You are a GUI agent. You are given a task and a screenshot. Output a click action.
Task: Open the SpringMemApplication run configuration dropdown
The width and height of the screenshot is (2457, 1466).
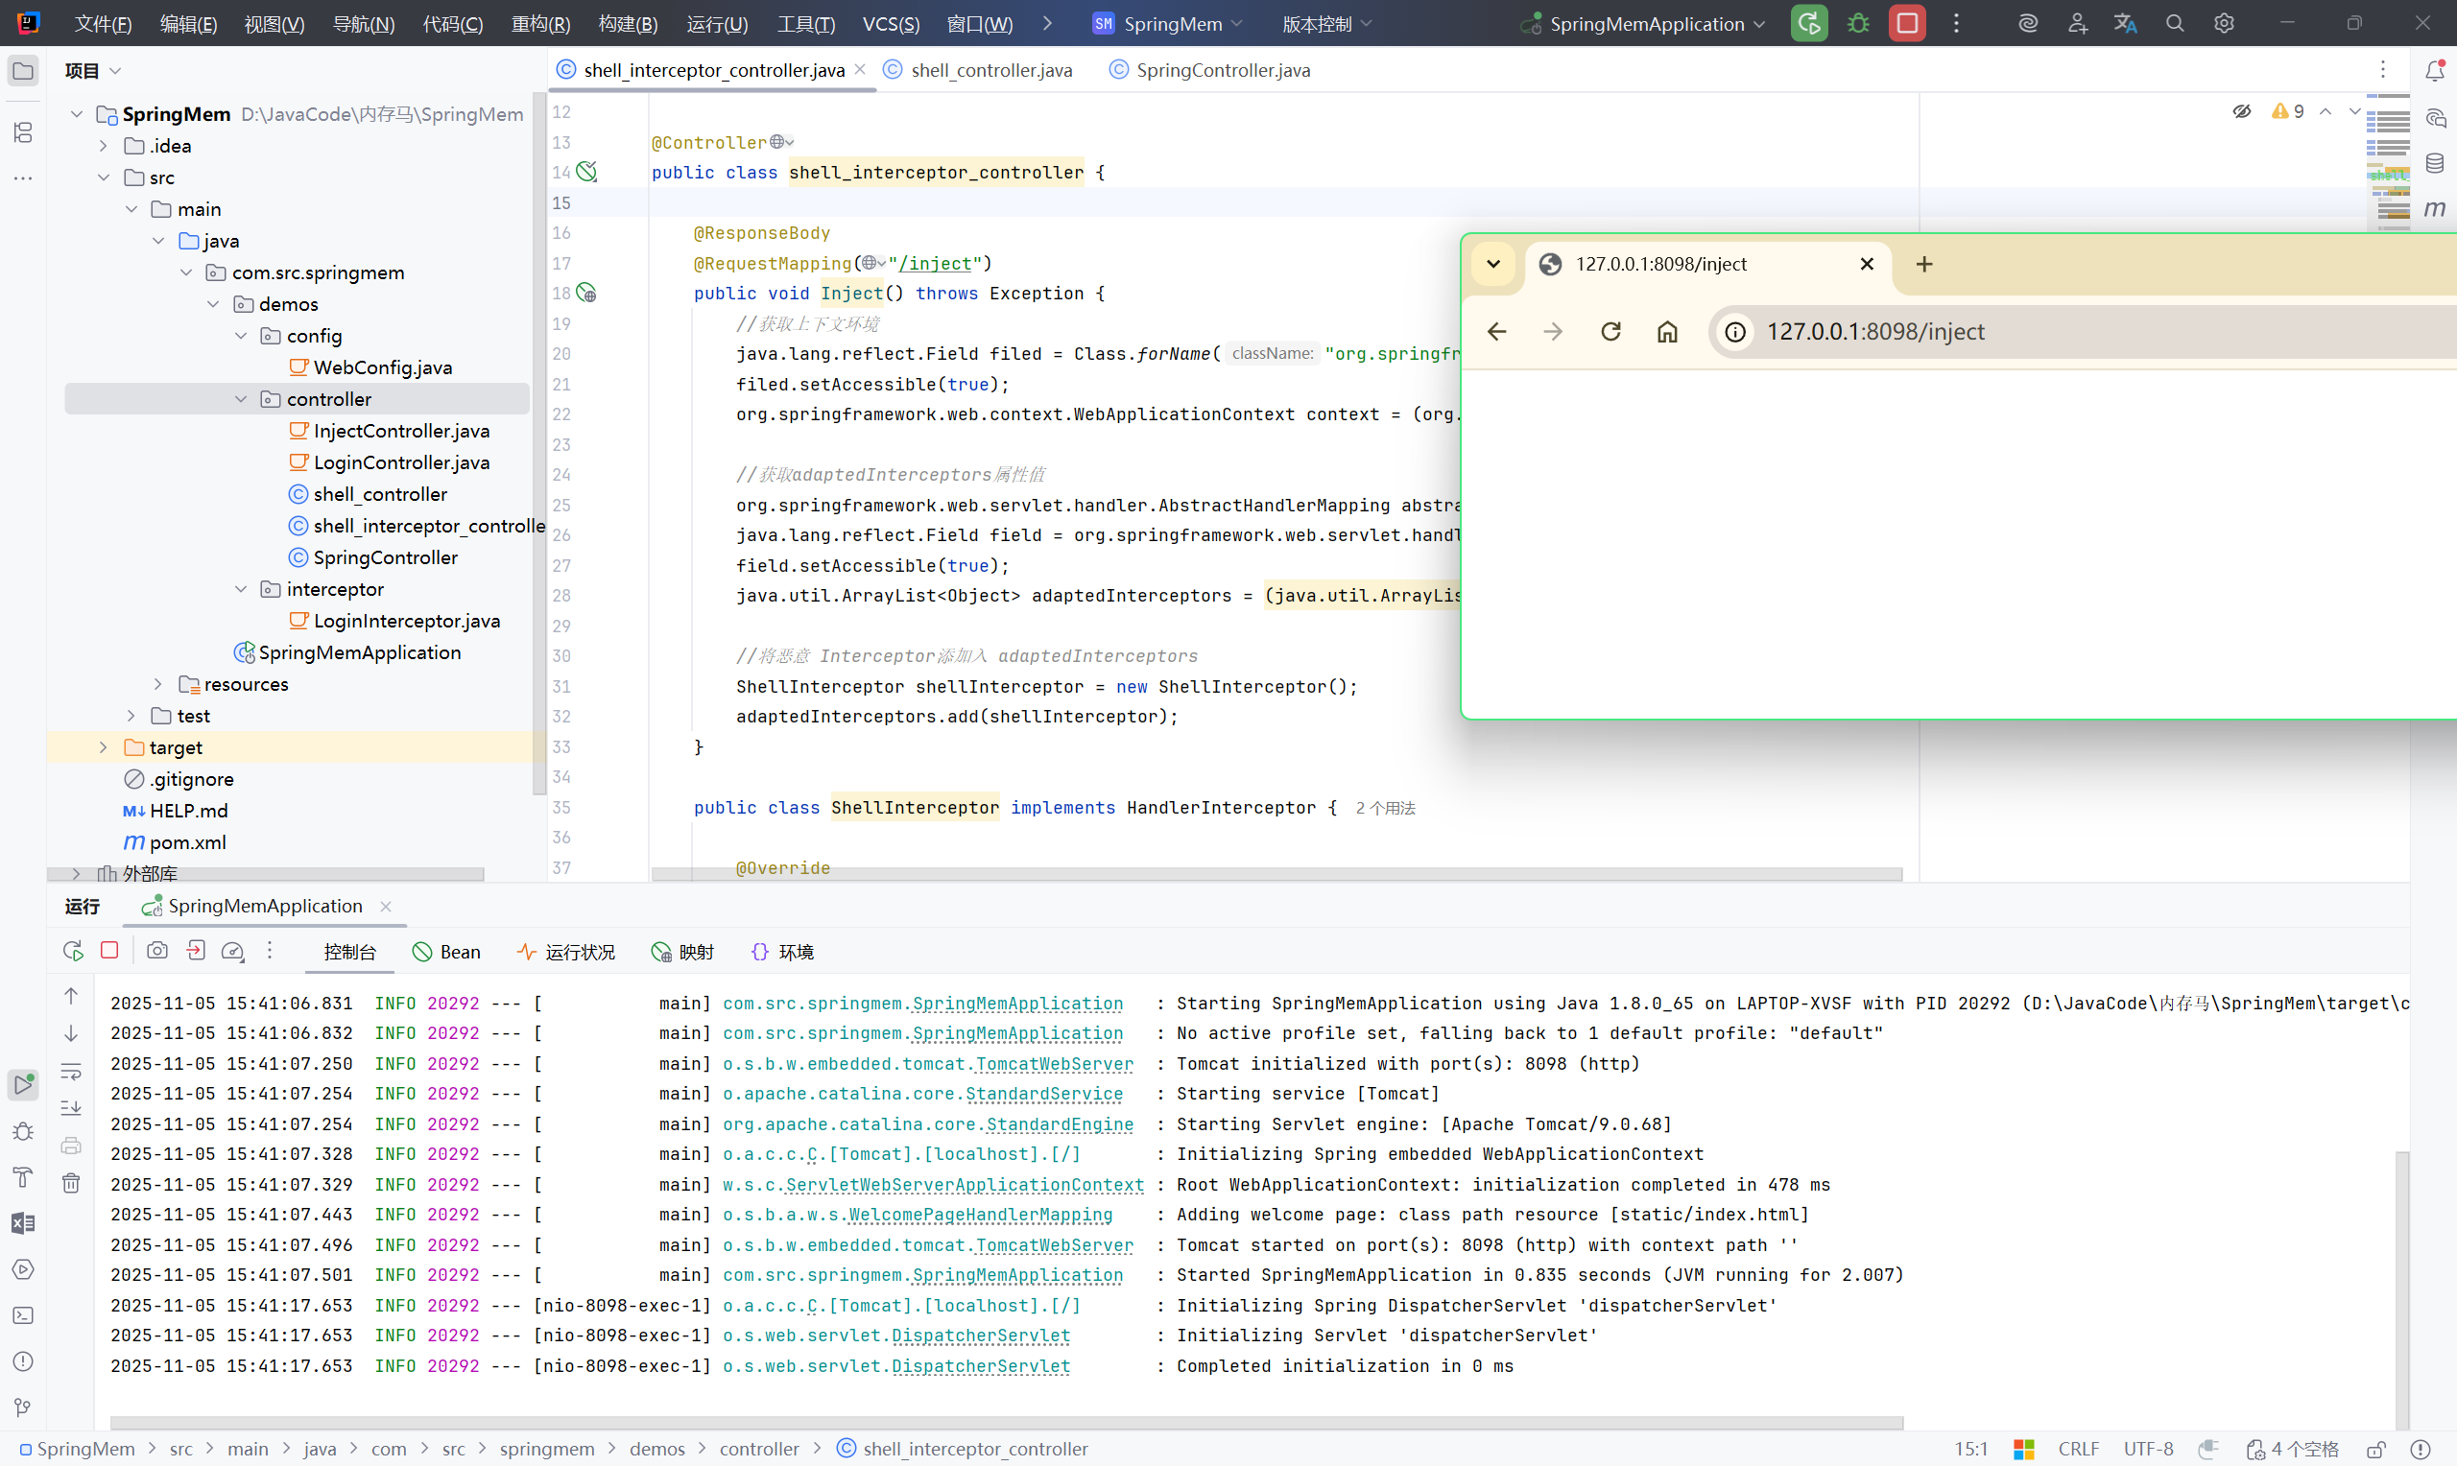coord(1645,24)
